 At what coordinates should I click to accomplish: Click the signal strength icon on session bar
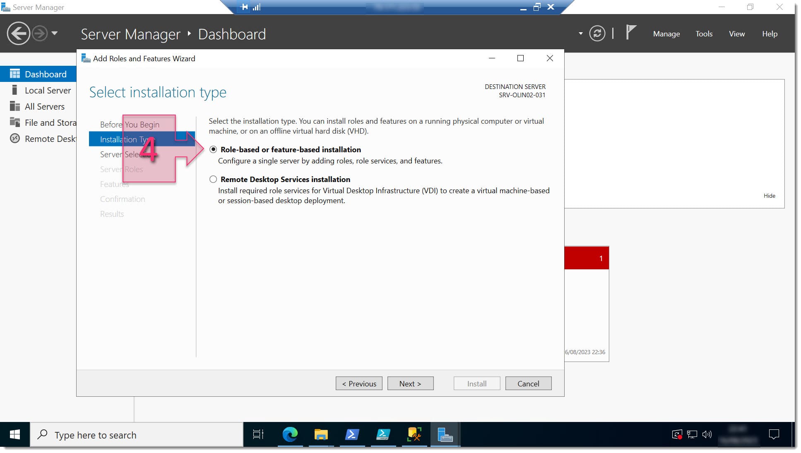tap(256, 7)
